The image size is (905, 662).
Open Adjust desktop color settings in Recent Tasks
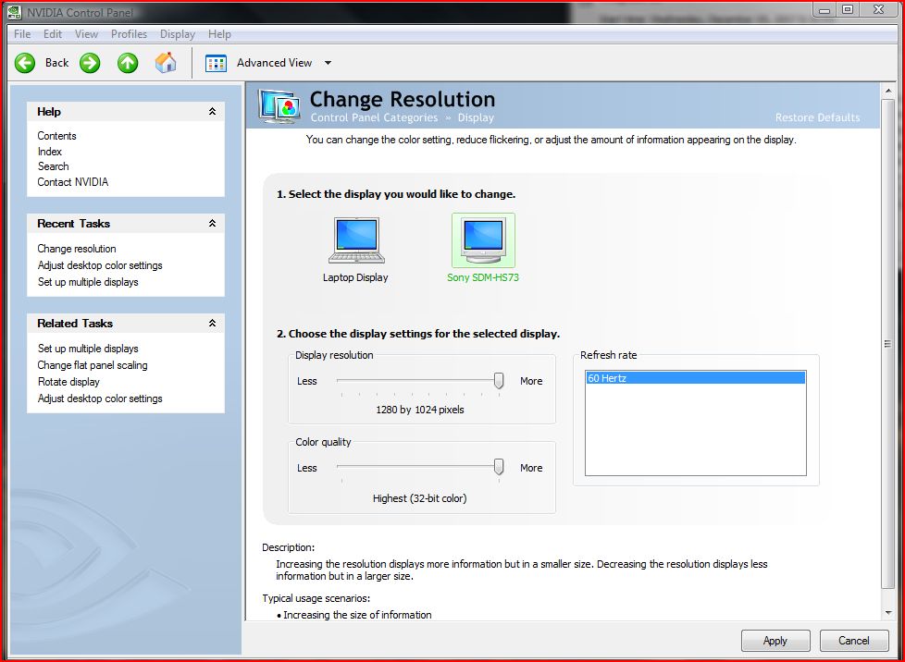pyautogui.click(x=100, y=265)
